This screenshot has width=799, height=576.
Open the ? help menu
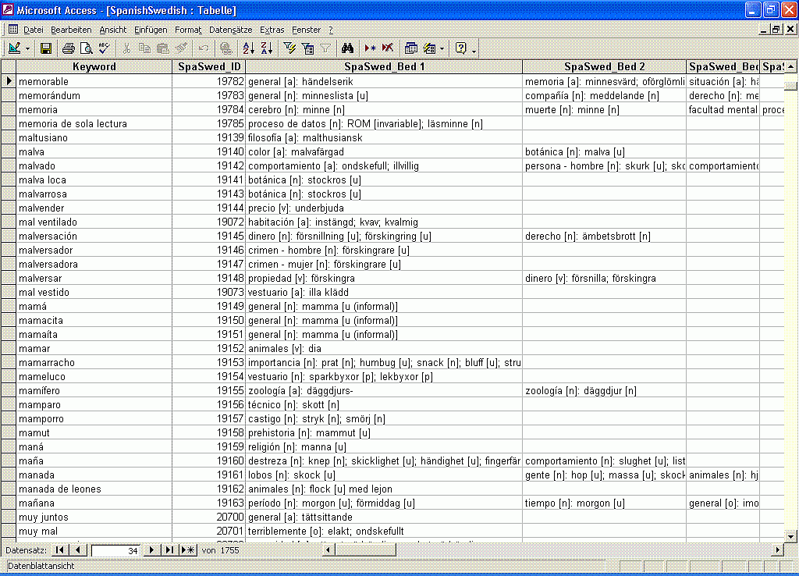tap(331, 30)
